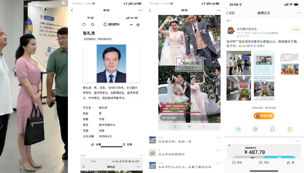Click the comment text 这么年轻就副局长

(x=171, y=154)
